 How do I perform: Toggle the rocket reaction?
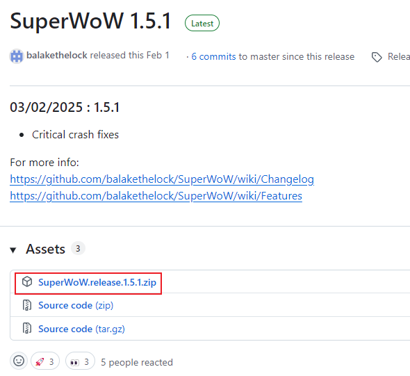45,361
